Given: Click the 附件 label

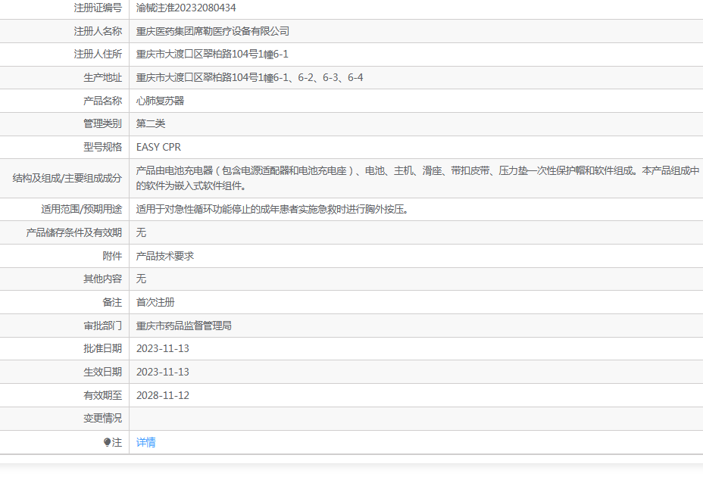Looking at the screenshot, I should 112,256.
